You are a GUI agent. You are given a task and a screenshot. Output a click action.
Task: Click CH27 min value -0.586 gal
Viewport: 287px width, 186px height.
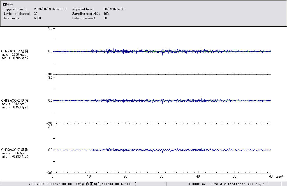coord(15,58)
